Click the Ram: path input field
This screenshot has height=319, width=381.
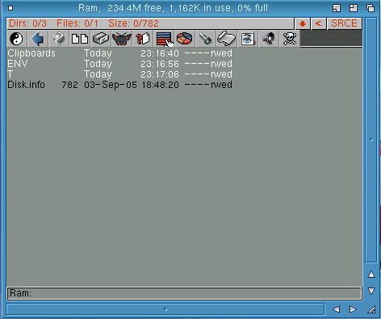184,293
